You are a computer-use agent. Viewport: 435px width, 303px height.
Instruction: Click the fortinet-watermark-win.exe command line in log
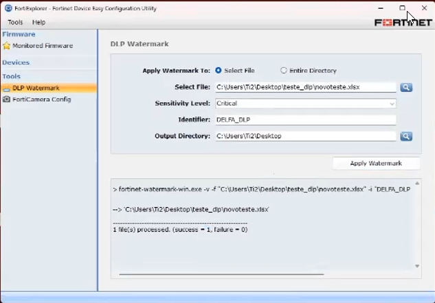[262, 189]
